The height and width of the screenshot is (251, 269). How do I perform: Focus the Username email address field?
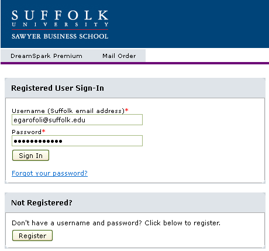click(x=77, y=119)
